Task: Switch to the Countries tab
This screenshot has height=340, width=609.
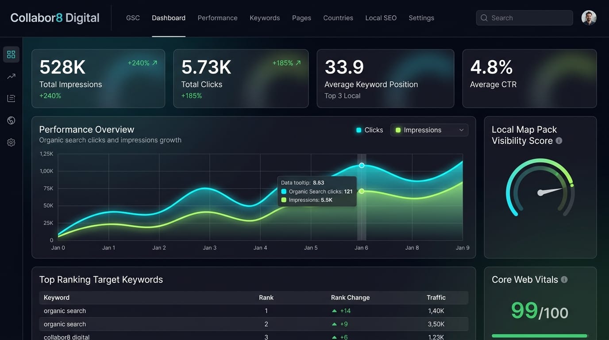Action: (x=338, y=18)
